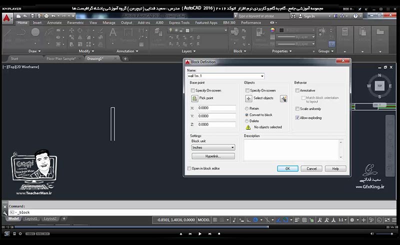This screenshot has width=400, height=245.
Task: Switch to the Insert ribbon tab
Action: [37, 23]
